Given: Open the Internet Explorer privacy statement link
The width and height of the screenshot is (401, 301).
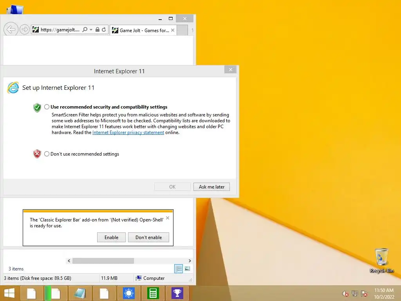Looking at the screenshot, I should pyautogui.click(x=128, y=132).
